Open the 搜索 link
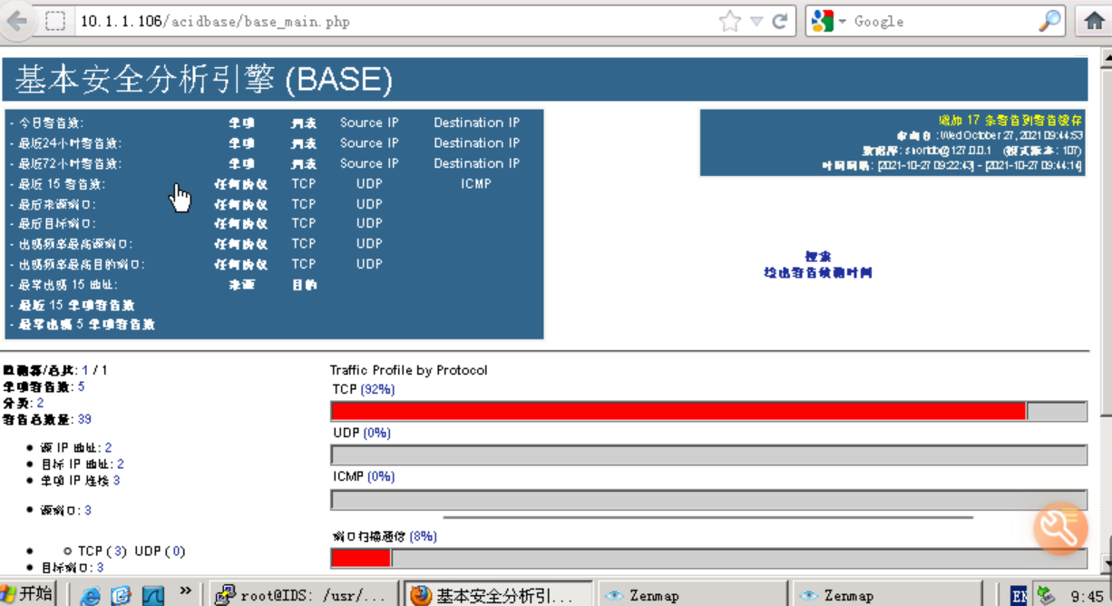 point(818,257)
